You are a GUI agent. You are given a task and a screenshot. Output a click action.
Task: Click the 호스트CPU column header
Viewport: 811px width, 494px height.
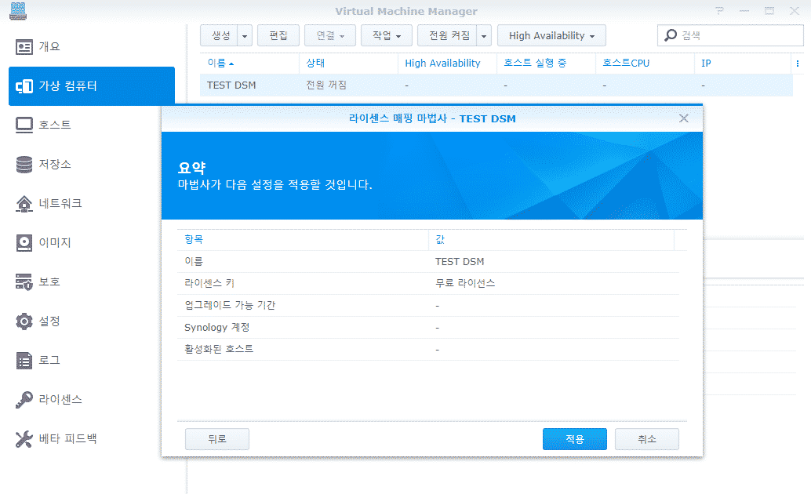[645, 63]
